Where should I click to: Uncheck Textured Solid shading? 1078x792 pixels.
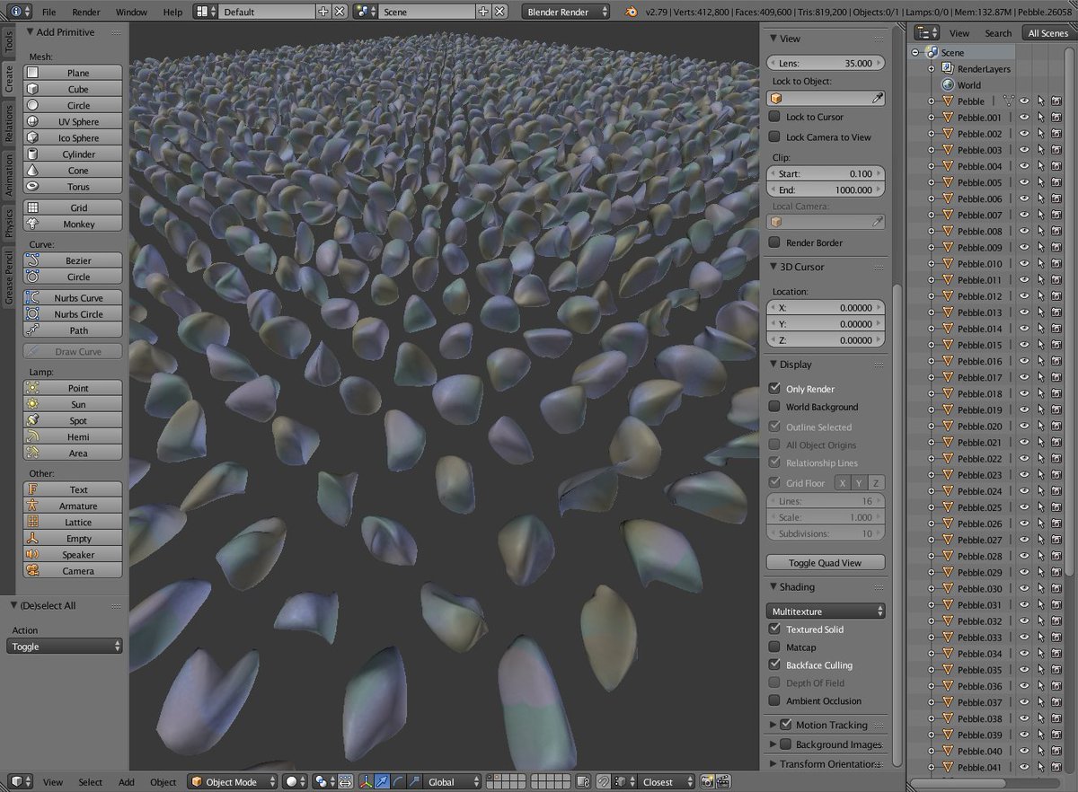pos(775,629)
